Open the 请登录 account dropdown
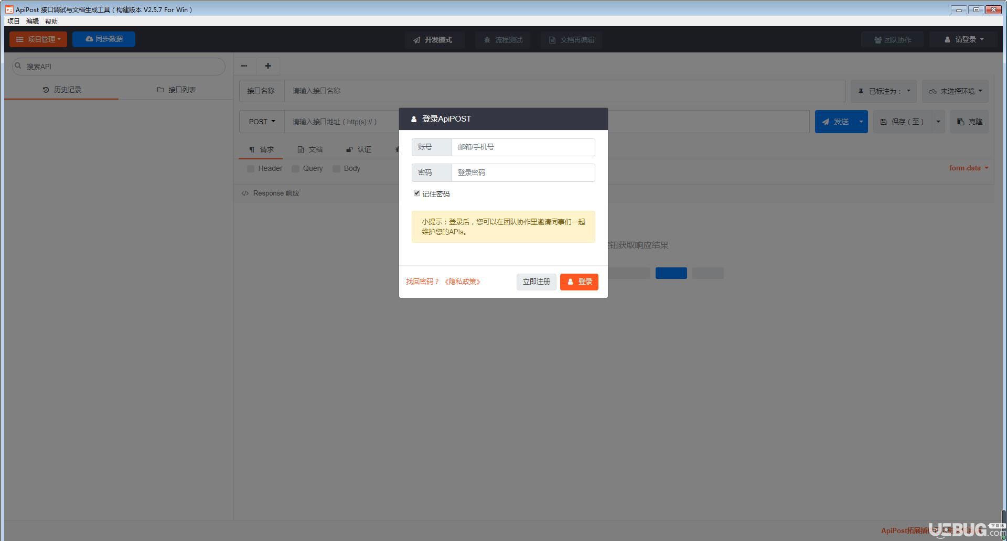The image size is (1007, 541). [964, 40]
